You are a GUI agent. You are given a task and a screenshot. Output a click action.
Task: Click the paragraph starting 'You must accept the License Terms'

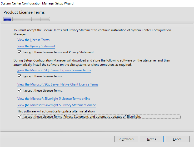[92, 32]
